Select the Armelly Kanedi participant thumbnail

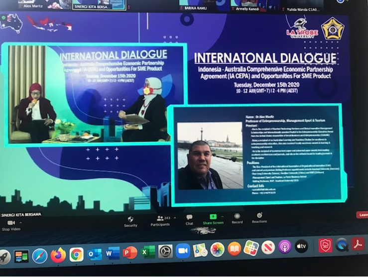[256, 5]
